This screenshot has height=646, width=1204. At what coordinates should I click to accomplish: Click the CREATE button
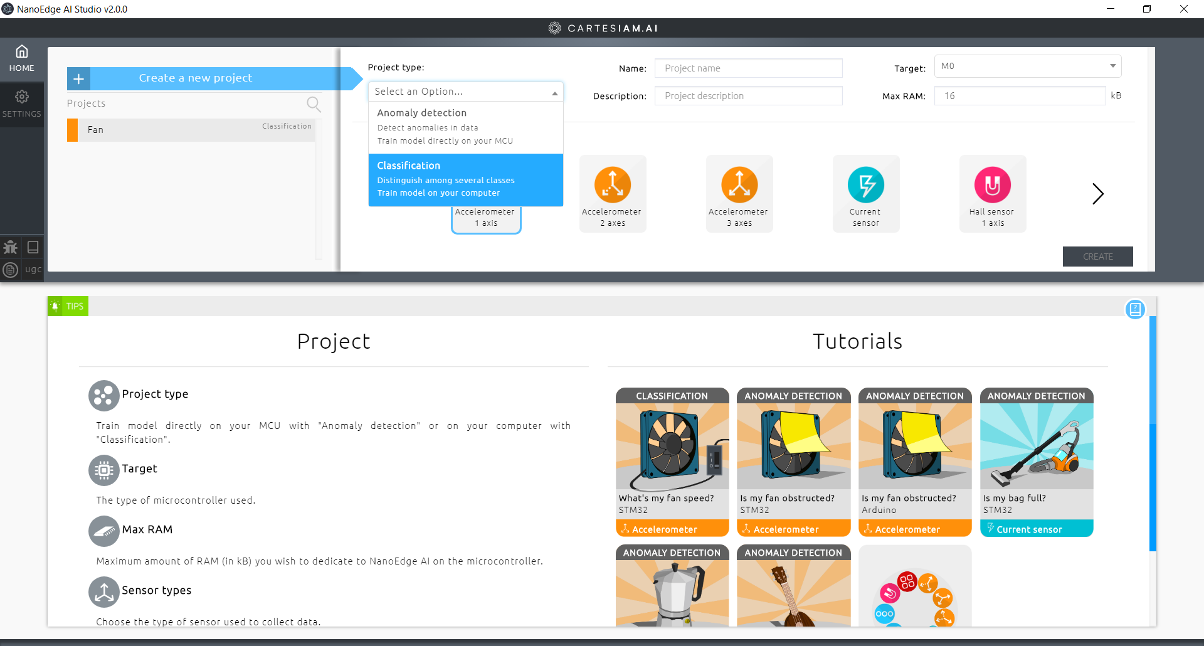point(1097,257)
